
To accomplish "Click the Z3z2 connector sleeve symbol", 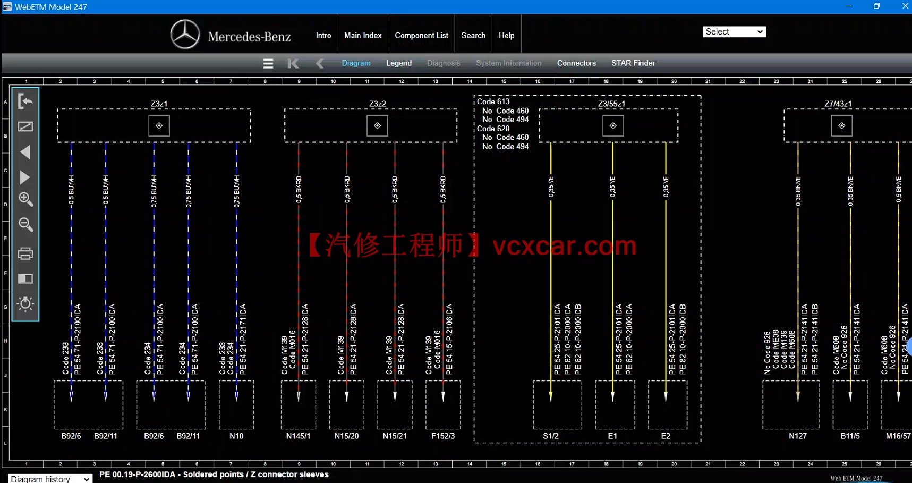I will point(377,126).
